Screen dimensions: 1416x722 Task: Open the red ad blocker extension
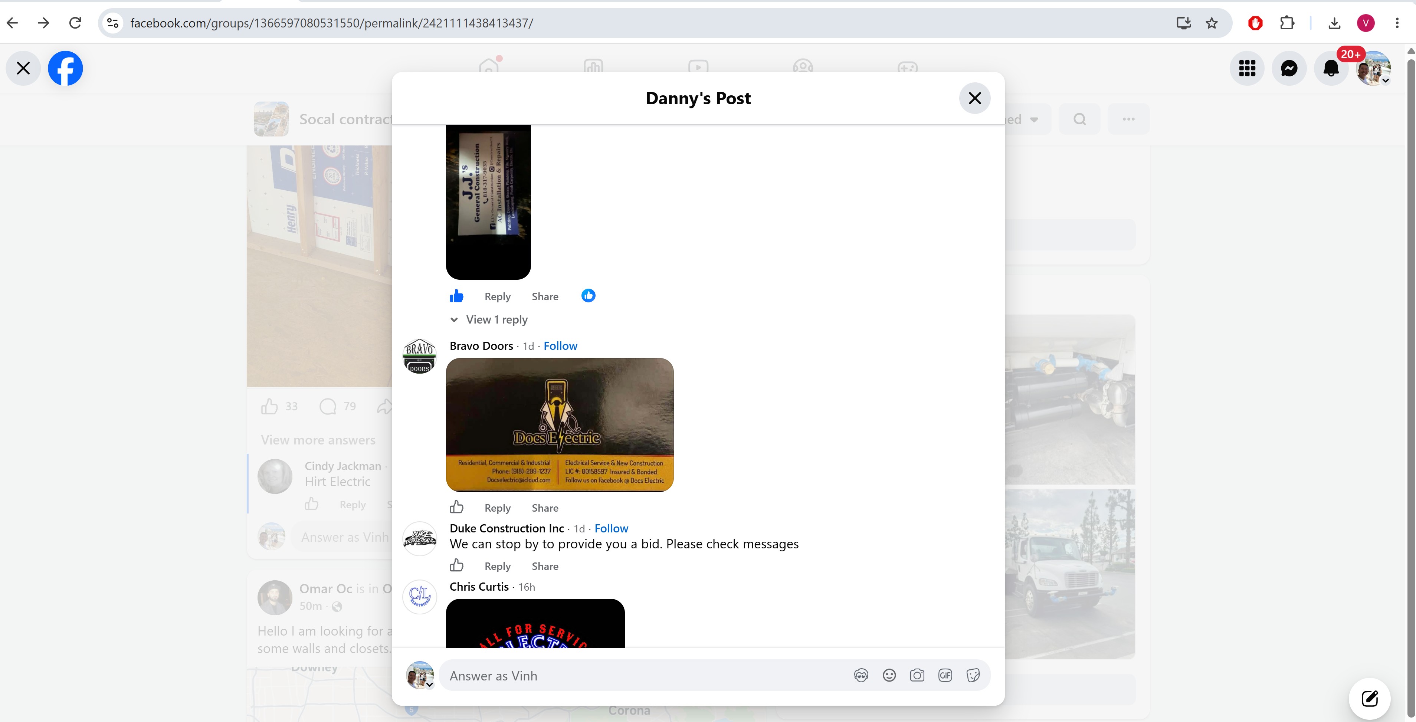1255,23
